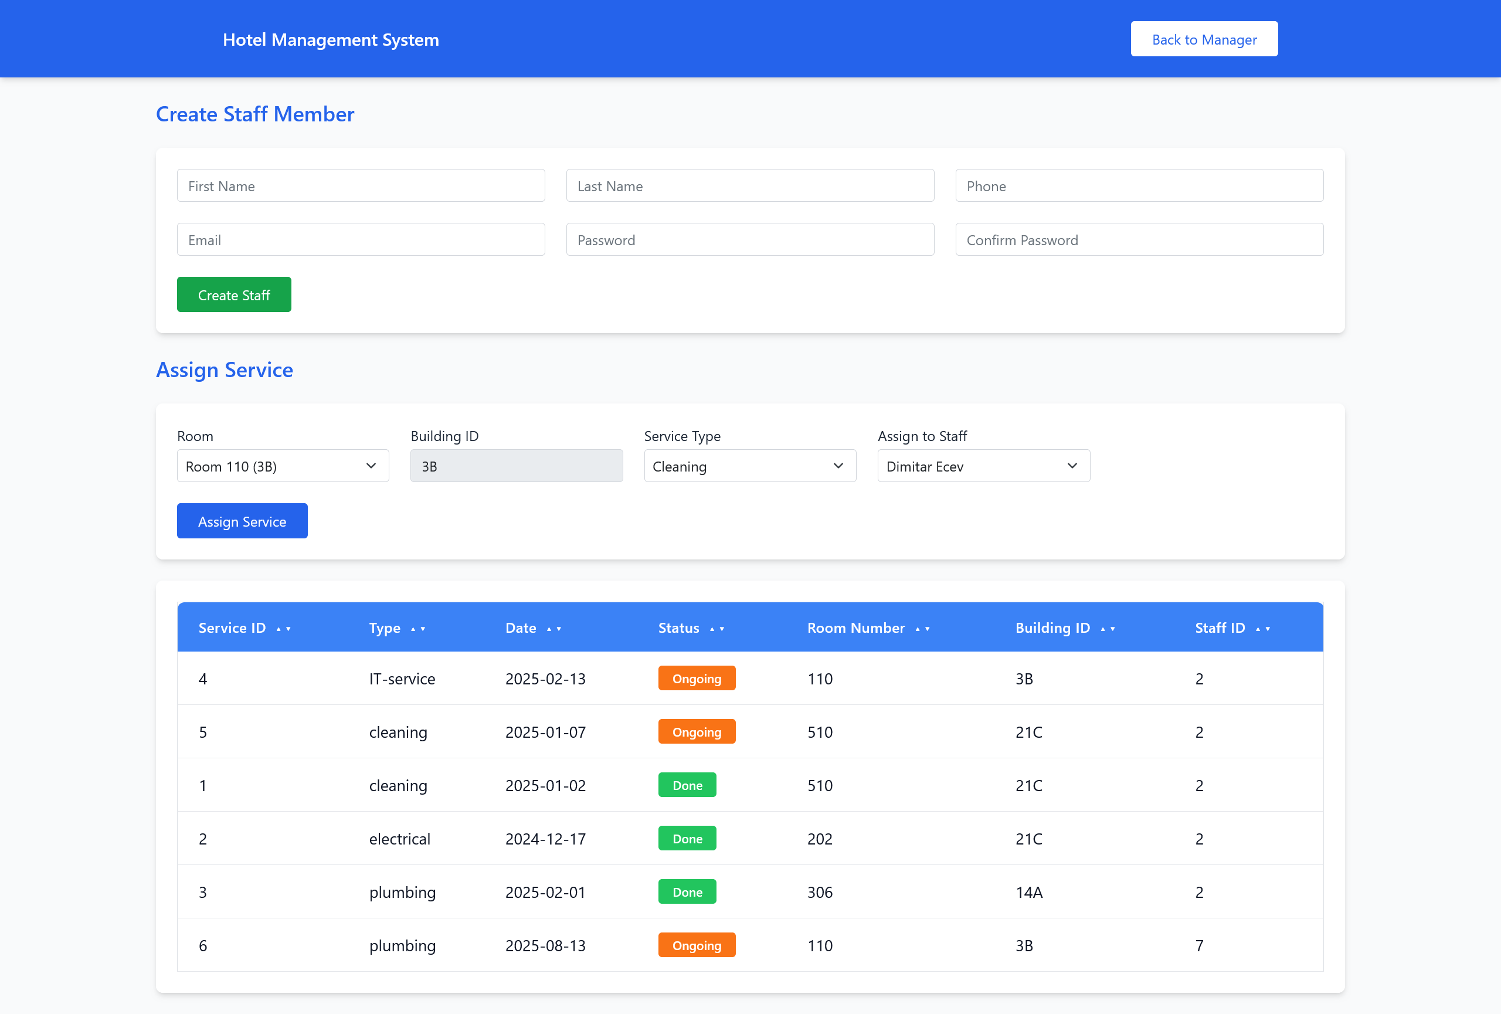Screen dimensions: 1501x1014
Task: Focus the First Name field
Action: click(x=361, y=186)
